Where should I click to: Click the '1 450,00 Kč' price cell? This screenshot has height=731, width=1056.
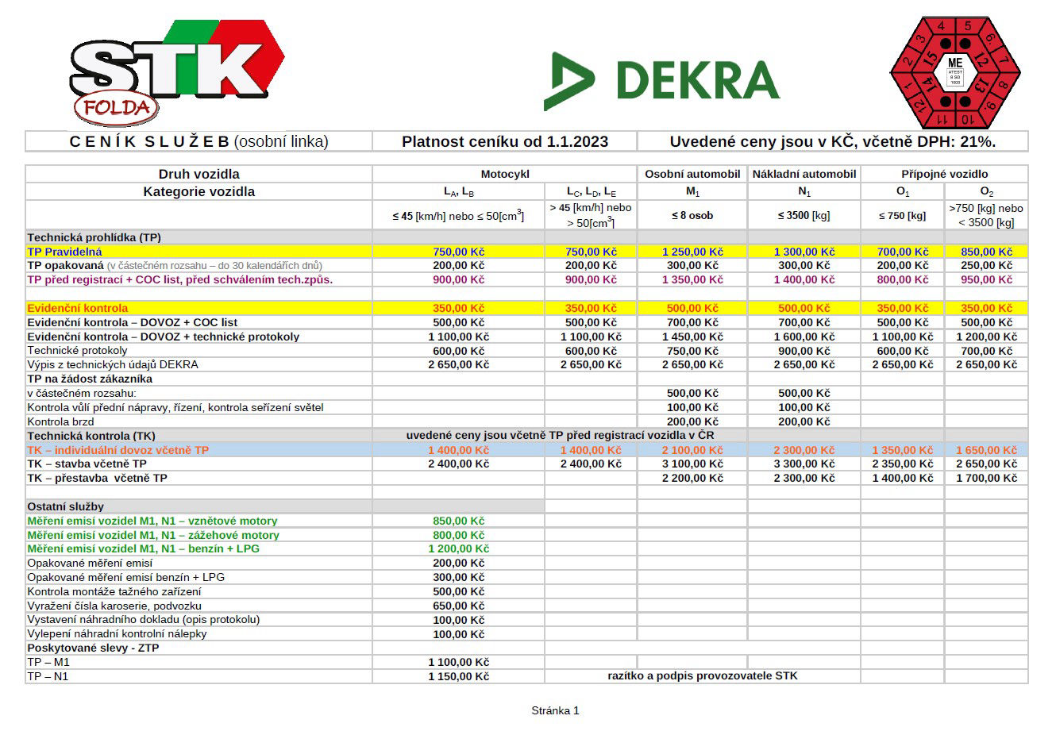tap(692, 337)
